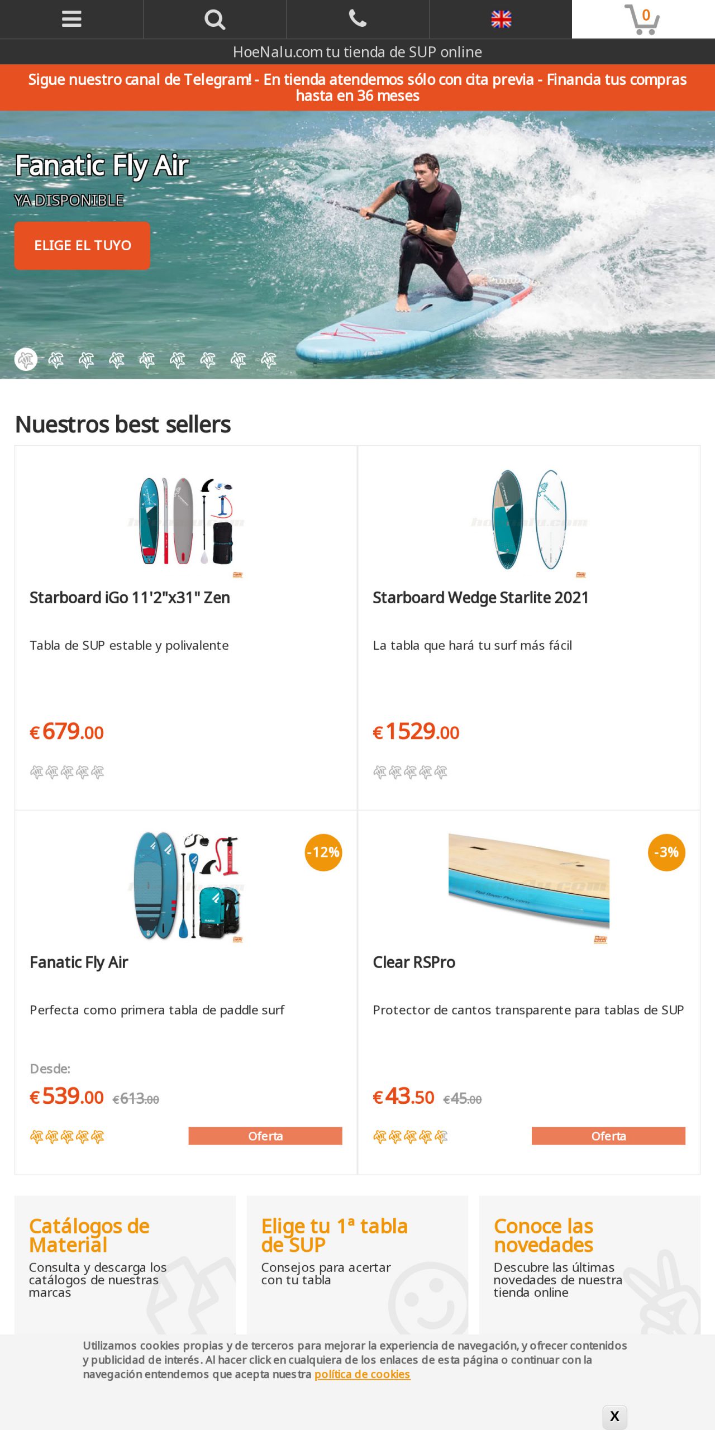
Task: Open the Telegram channel banner announcement
Action: click(357, 87)
